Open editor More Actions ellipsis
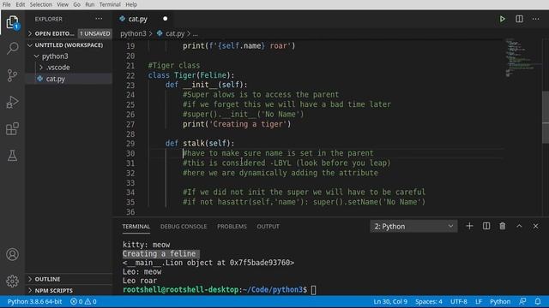Image resolution: width=549 pixels, height=308 pixels. click(535, 19)
